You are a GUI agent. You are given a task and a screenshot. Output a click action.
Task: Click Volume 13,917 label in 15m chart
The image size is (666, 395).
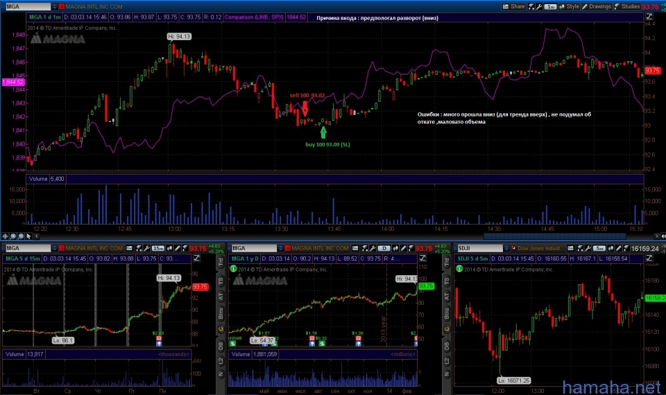coord(24,354)
